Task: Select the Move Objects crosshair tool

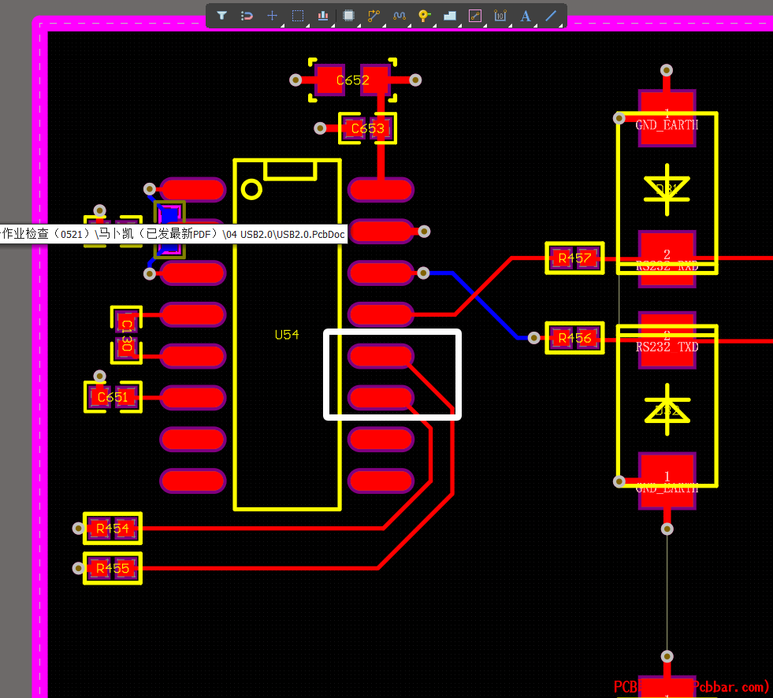Action: tap(272, 16)
